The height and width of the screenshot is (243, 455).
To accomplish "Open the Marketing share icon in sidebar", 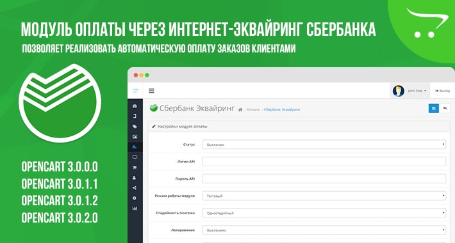I will coord(135,187).
